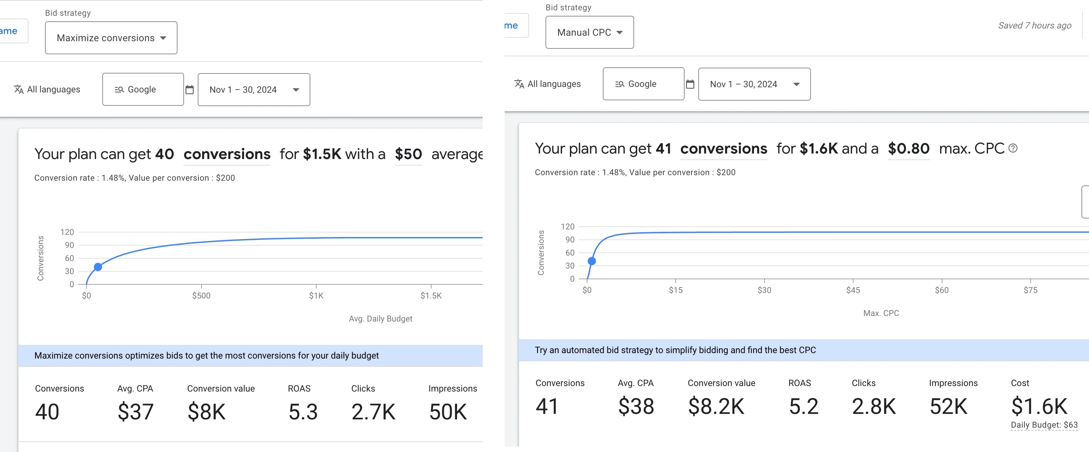Click calendar icon in left panel
Screen dimensions: 1089x452
(190, 90)
